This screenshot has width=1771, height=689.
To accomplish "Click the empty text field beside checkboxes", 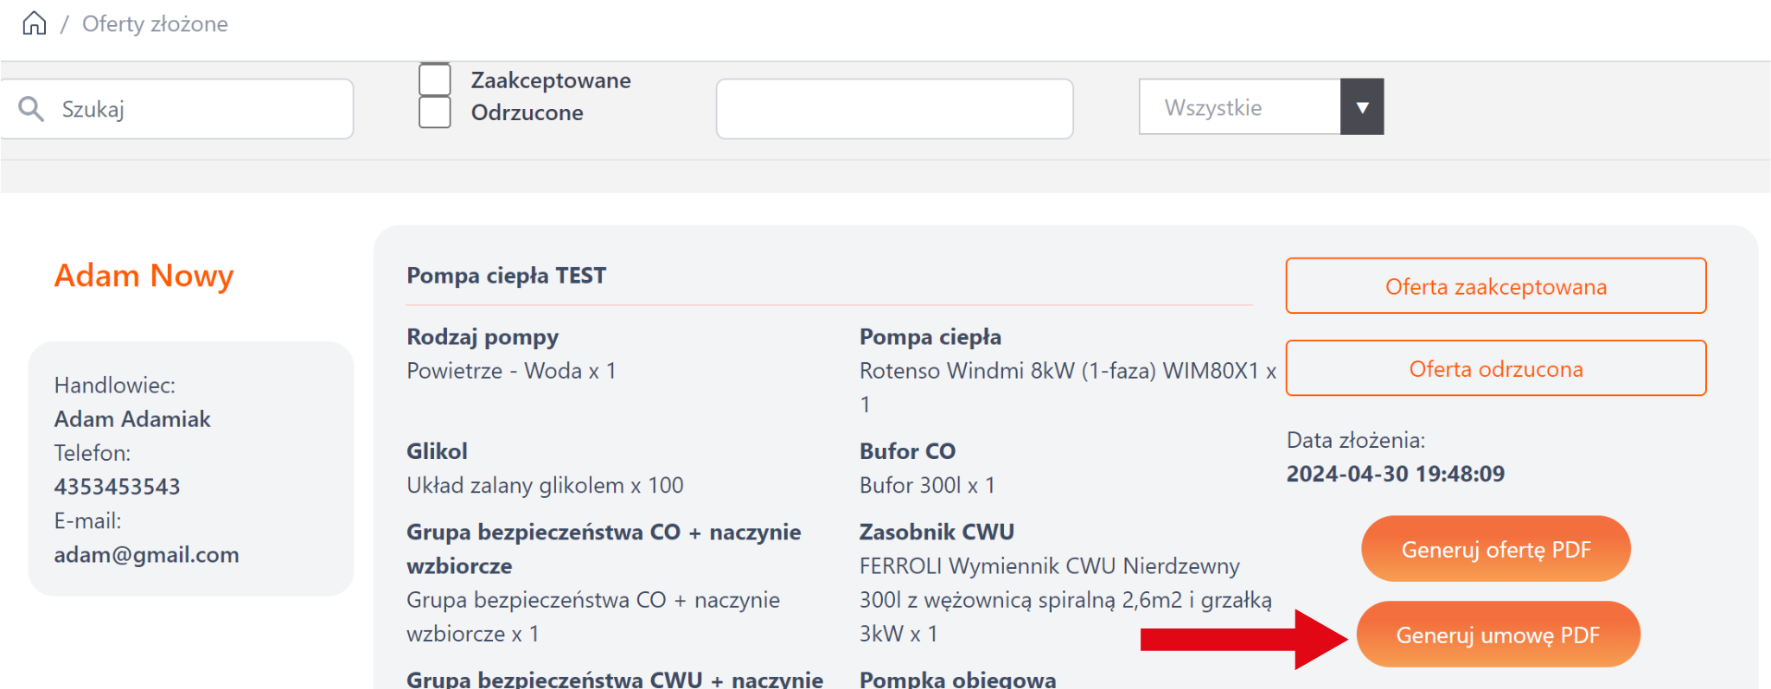I will tap(894, 109).
